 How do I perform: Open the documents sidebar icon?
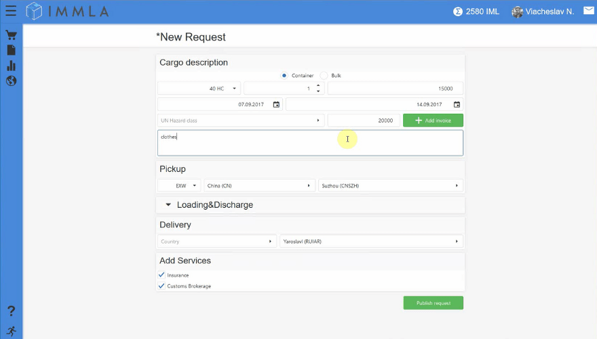click(x=11, y=50)
